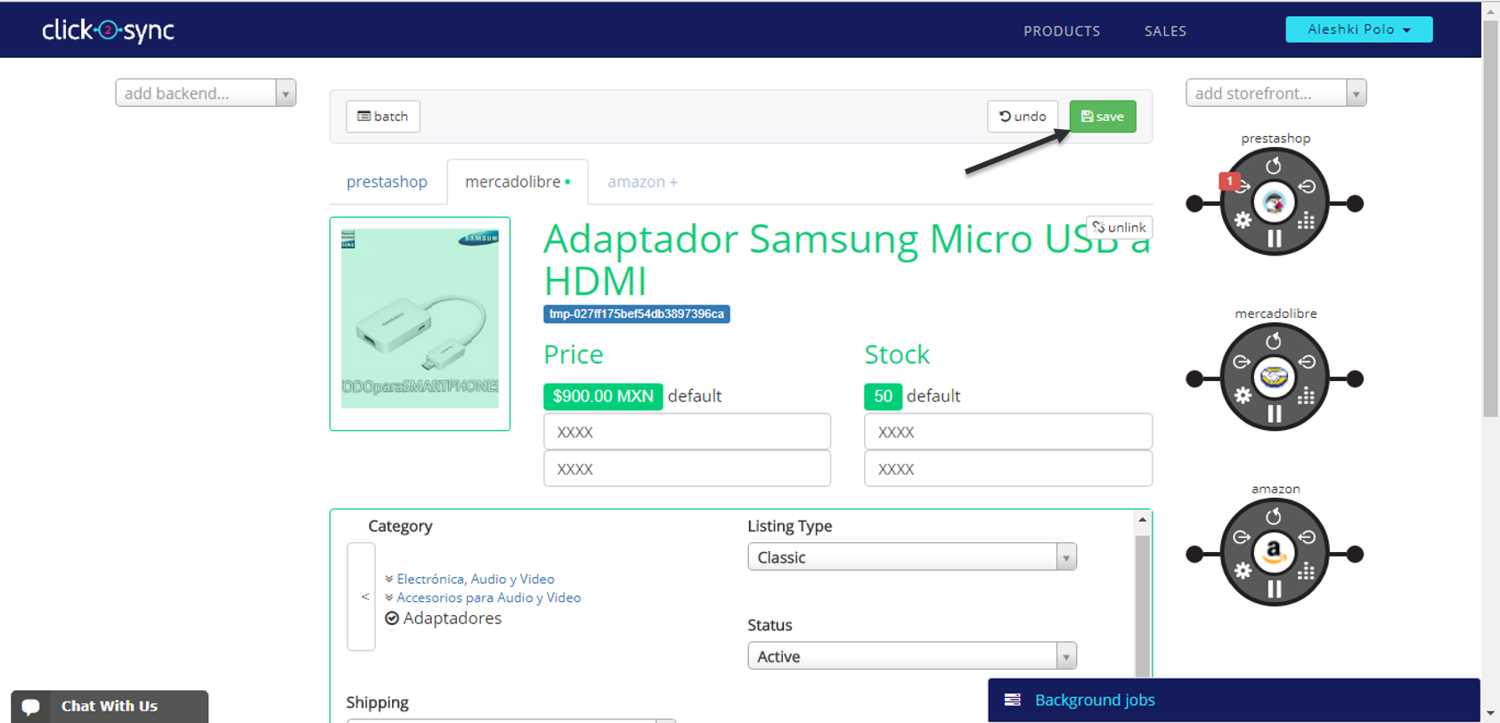Open the Listing Type Classic dropdown
This screenshot has width=1500, height=723.
(x=912, y=556)
